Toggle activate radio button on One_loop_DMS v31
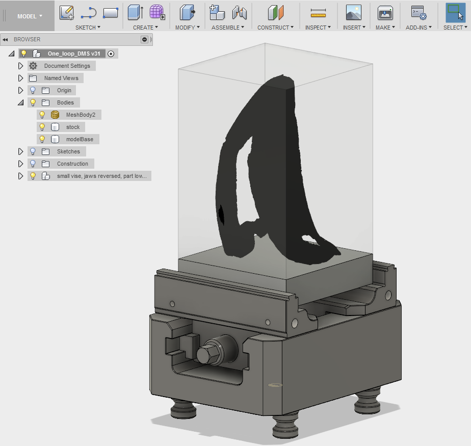Image resolution: width=471 pixels, height=446 pixels. click(111, 54)
